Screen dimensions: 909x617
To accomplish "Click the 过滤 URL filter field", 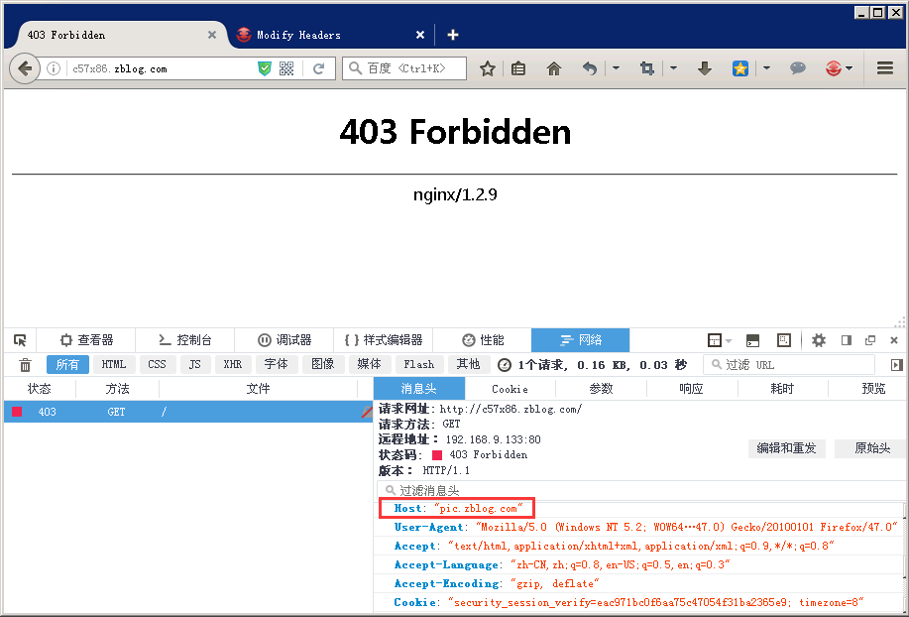I will point(793,365).
